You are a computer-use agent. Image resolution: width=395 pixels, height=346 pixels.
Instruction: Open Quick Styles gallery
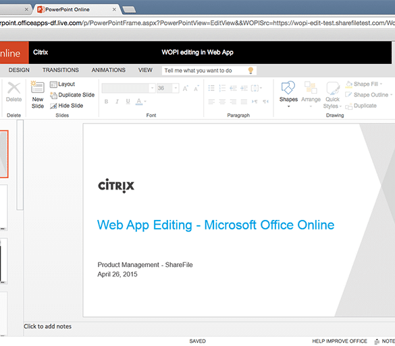tap(332, 94)
